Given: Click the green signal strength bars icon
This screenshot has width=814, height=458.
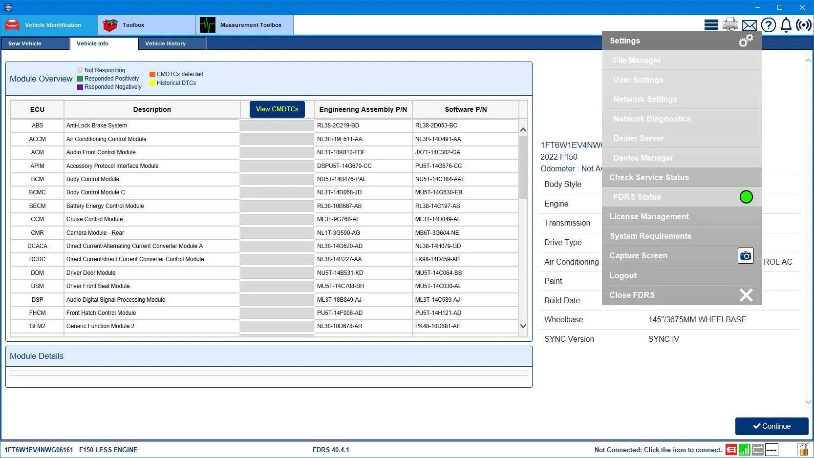Looking at the screenshot, I should pos(744,450).
